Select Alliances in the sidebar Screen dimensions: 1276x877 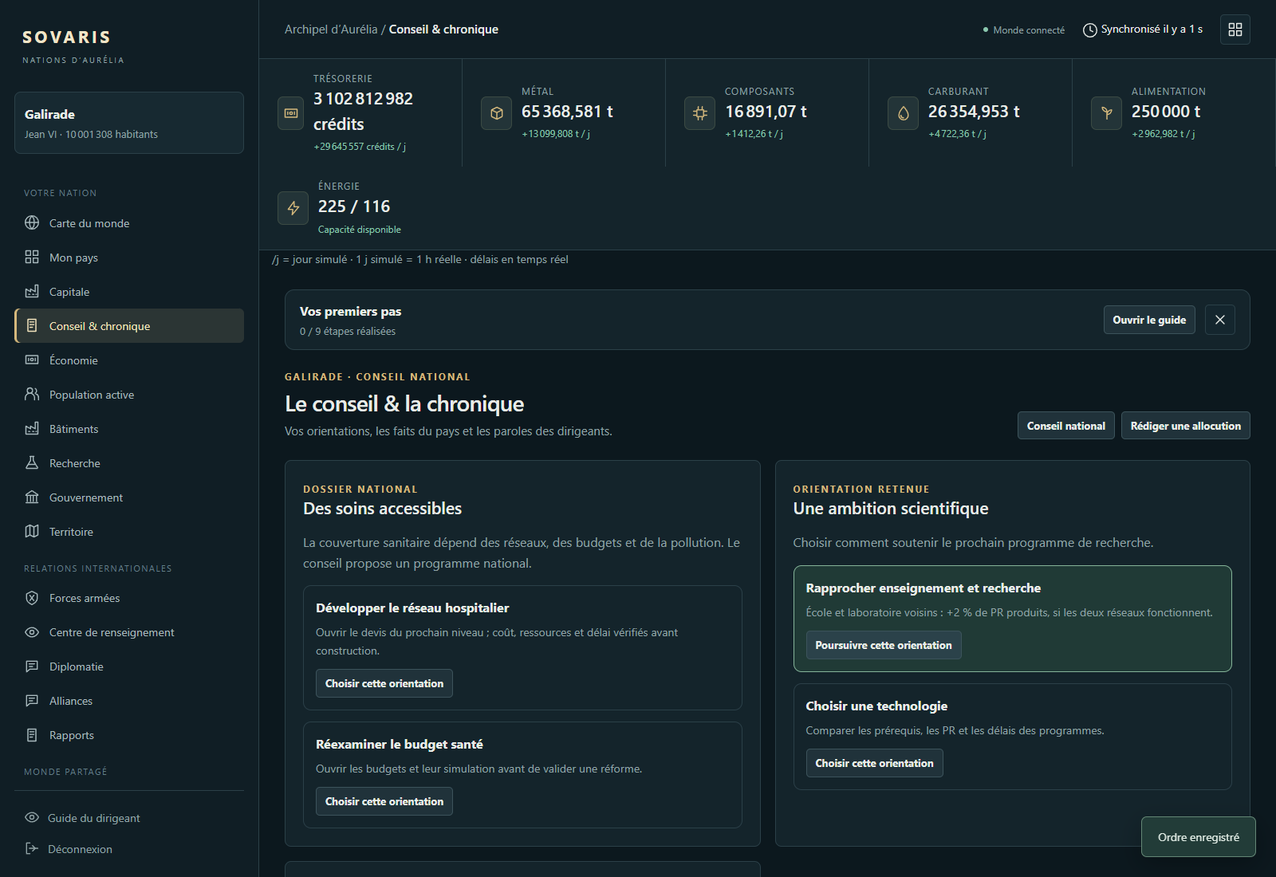pos(129,701)
